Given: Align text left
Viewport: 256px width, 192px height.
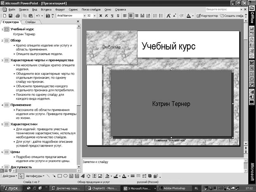Looking at the screenshot, I should click(125, 16).
